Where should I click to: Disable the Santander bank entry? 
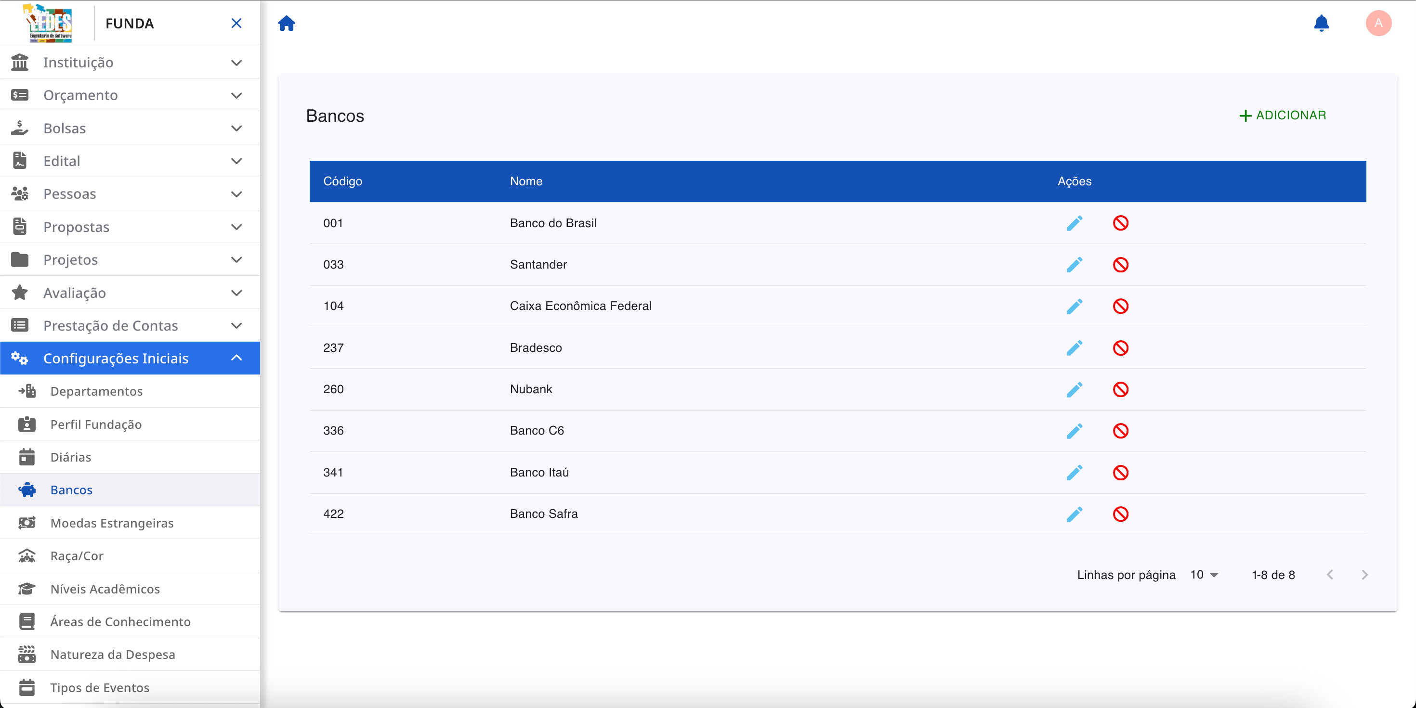[1120, 265]
